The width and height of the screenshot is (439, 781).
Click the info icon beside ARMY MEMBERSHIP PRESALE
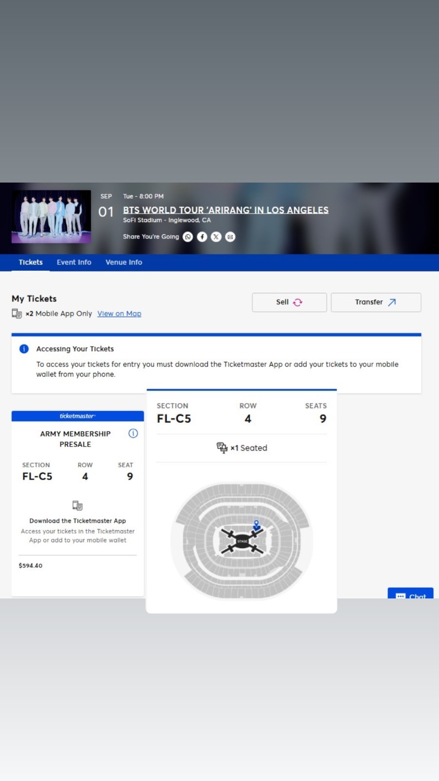(x=133, y=433)
